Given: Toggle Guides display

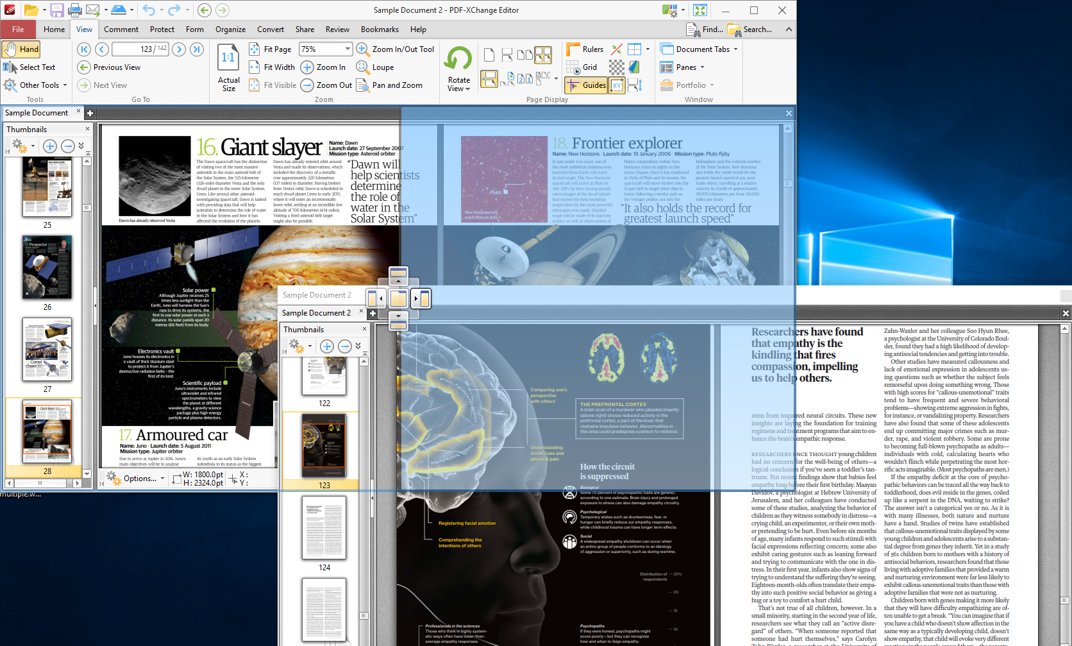Looking at the screenshot, I should (x=586, y=85).
